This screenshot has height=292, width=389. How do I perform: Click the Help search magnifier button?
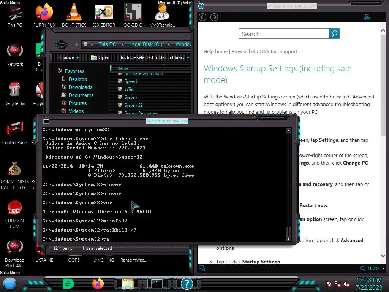pyautogui.click(x=334, y=33)
